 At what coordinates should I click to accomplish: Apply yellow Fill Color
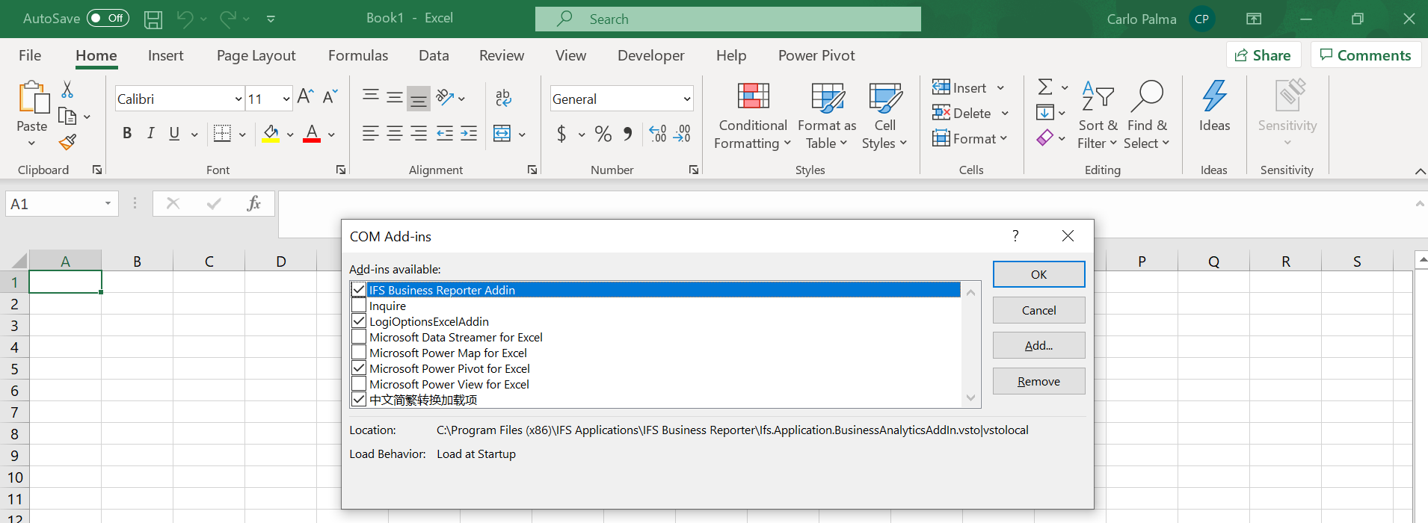[271, 134]
